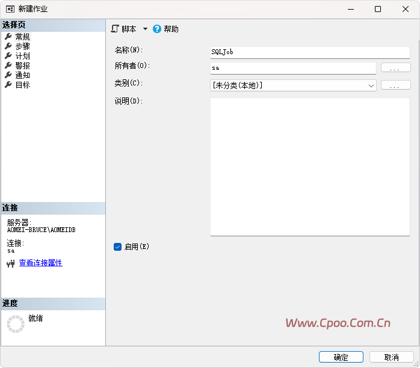Cancel with the 取消 button
This screenshot has width=420, height=368.
(391, 357)
